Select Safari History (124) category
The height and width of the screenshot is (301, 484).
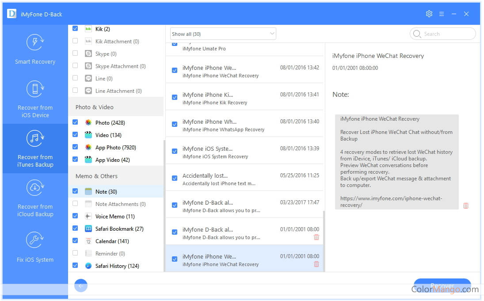coord(117,266)
